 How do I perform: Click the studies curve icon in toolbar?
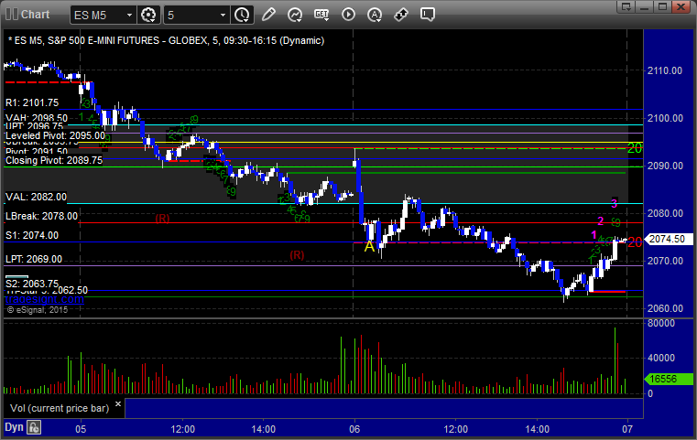[295, 16]
